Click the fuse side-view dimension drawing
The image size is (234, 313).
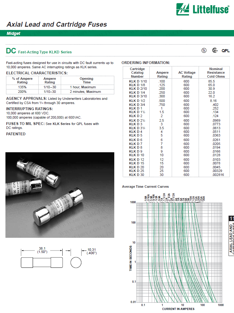tap(41, 262)
